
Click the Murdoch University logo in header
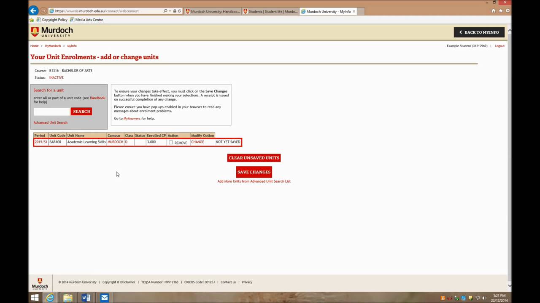(51, 32)
